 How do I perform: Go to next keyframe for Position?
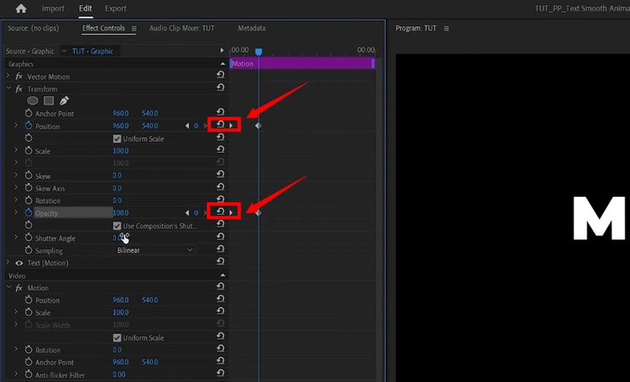(x=231, y=126)
